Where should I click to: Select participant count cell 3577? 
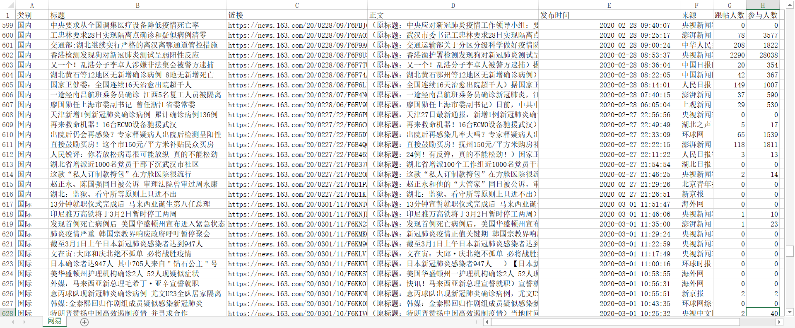[763, 35]
